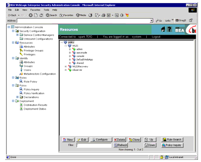Open Unbound Configurations tree item
201x162 pixels.
pyautogui.click(x=38, y=39)
